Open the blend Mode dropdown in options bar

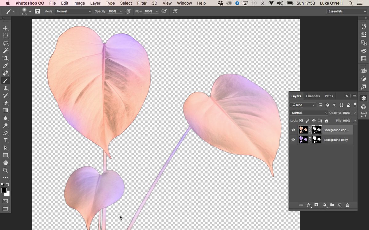coord(73,11)
